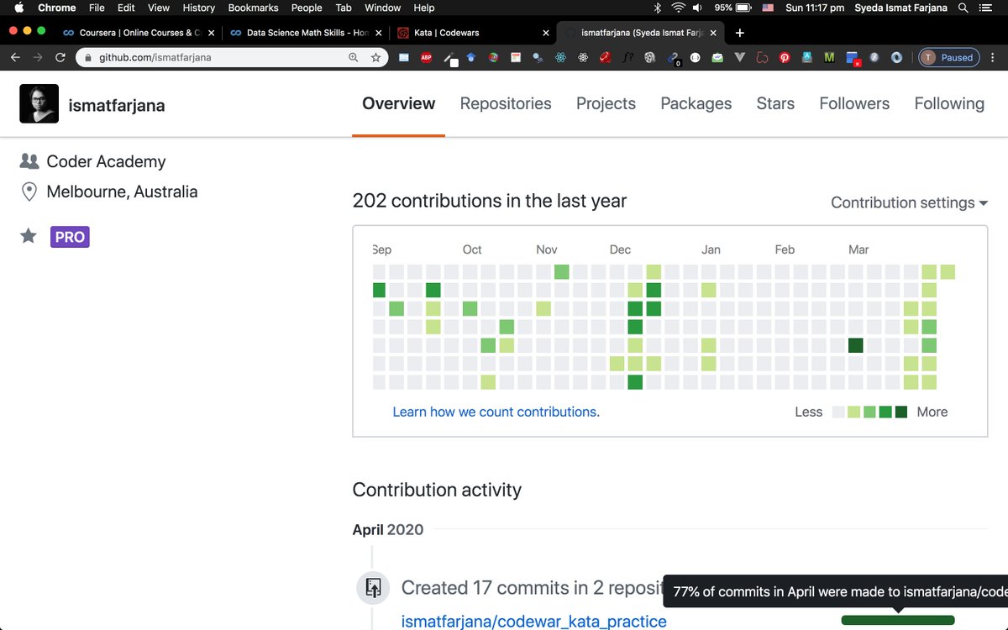Click the lock icon in the address bar
Screen dimensions: 1008x630
point(88,58)
